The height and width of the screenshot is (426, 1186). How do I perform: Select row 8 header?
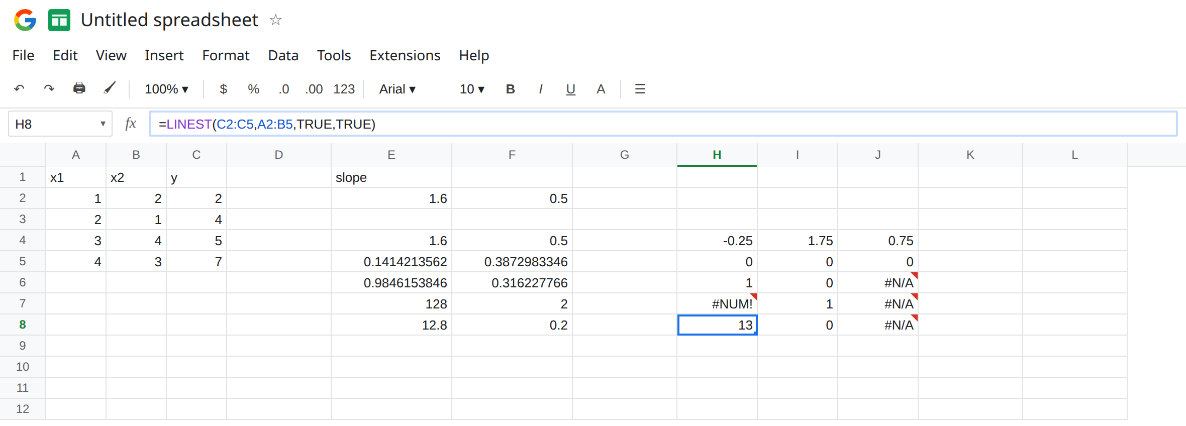(x=23, y=325)
